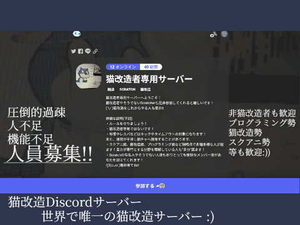Open the language translation icon
Screen dimensions: 300x225
[213, 34]
